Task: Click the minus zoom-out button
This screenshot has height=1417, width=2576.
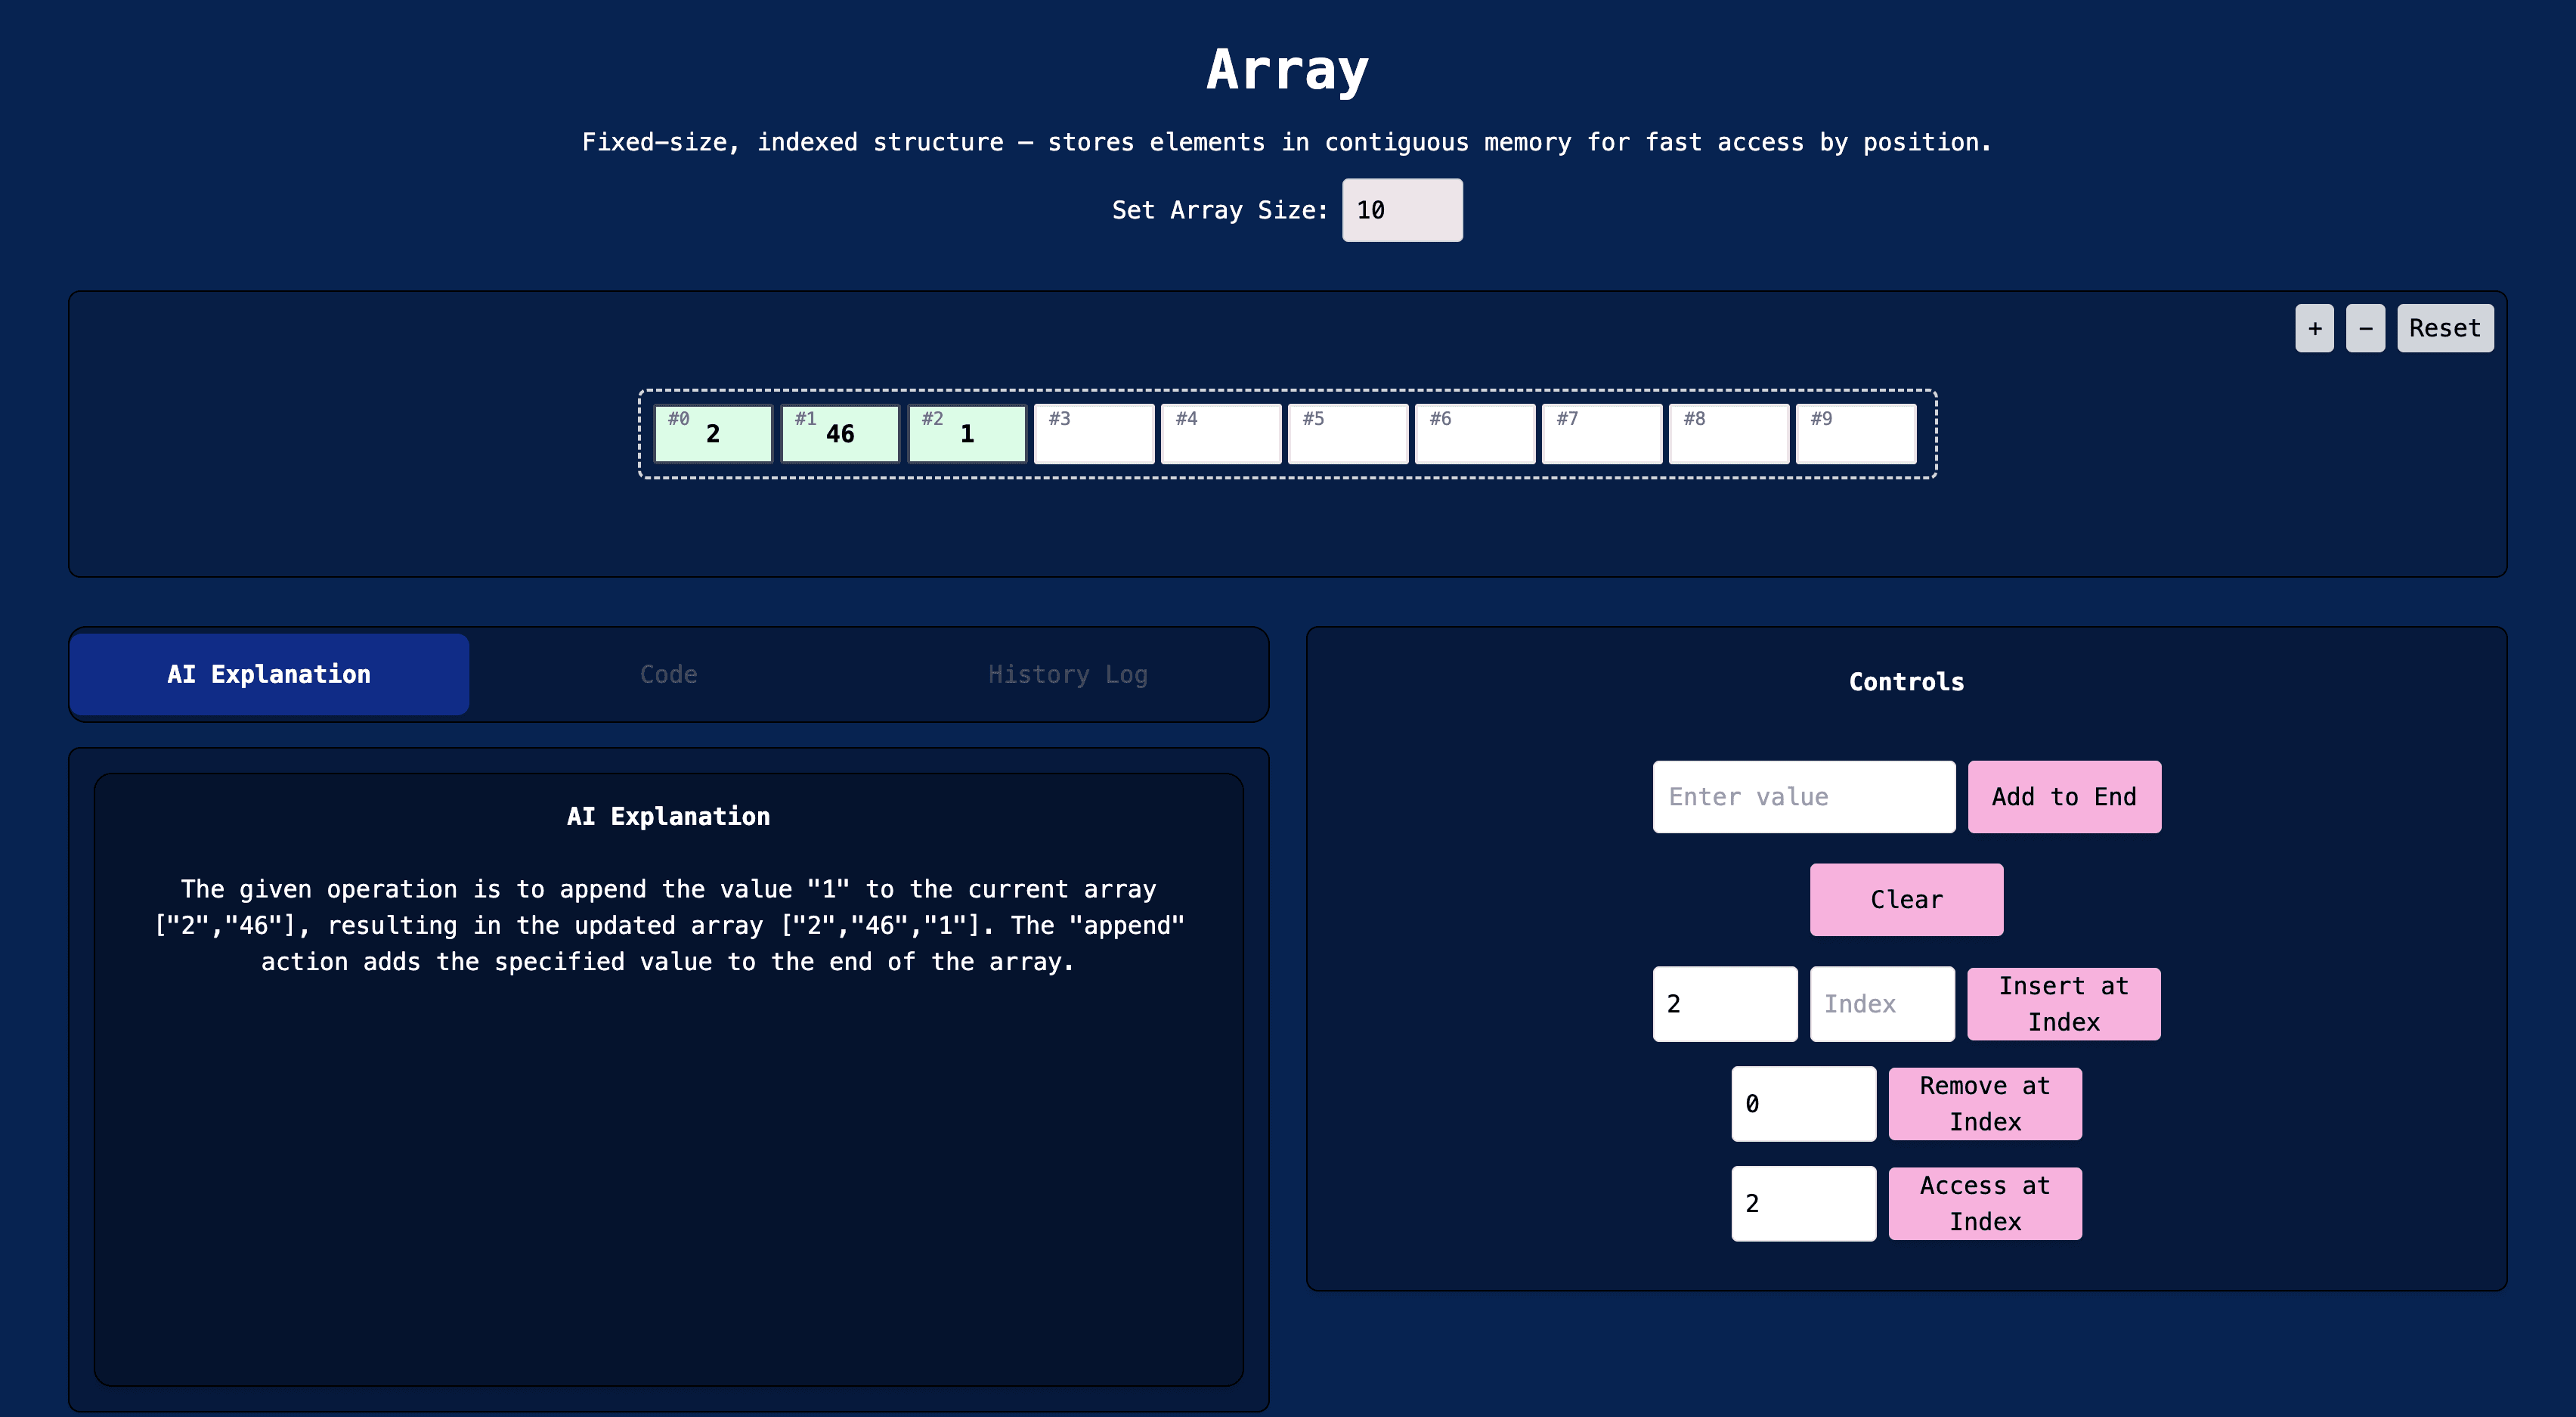Action: (x=2365, y=328)
